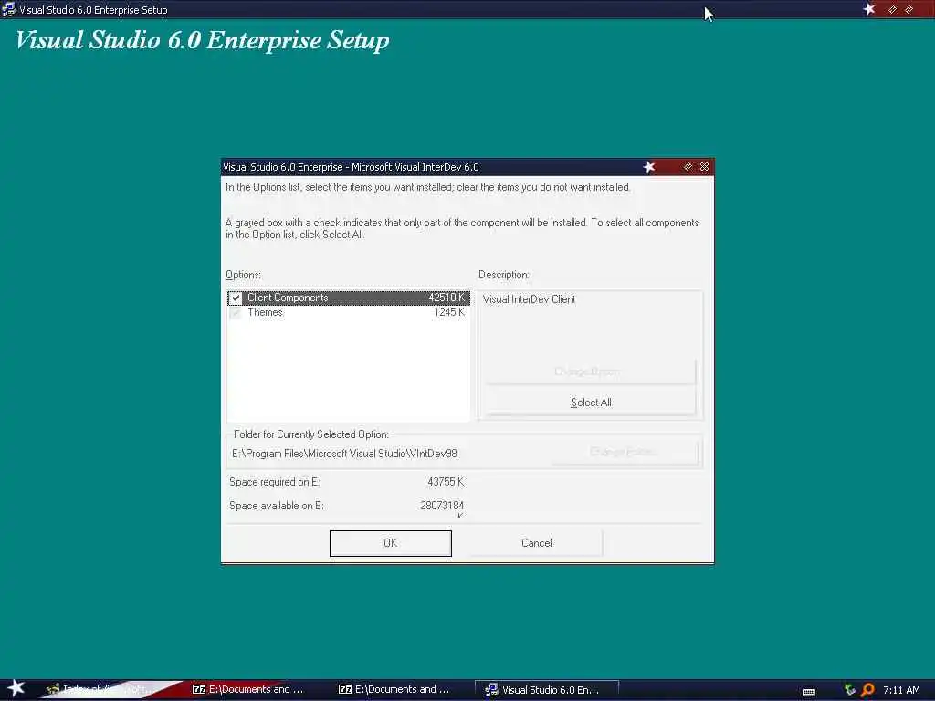Toggle the grayed Themes checkbox
Image resolution: width=935 pixels, height=701 pixels.
[236, 312]
